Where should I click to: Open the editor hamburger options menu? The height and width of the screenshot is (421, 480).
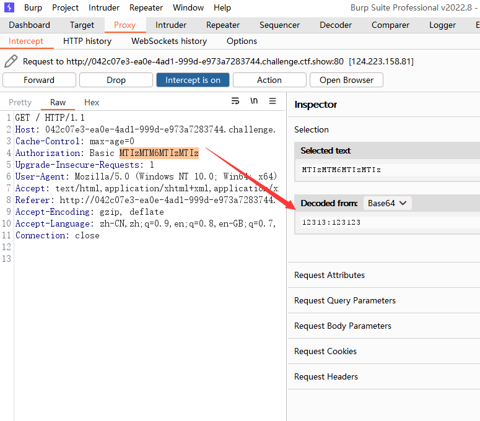pos(273,101)
